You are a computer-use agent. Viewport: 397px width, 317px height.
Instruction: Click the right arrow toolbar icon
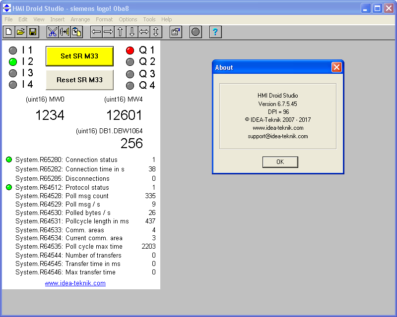108,32
